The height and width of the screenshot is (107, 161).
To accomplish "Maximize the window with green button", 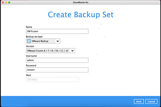I will click(x=9, y=2).
